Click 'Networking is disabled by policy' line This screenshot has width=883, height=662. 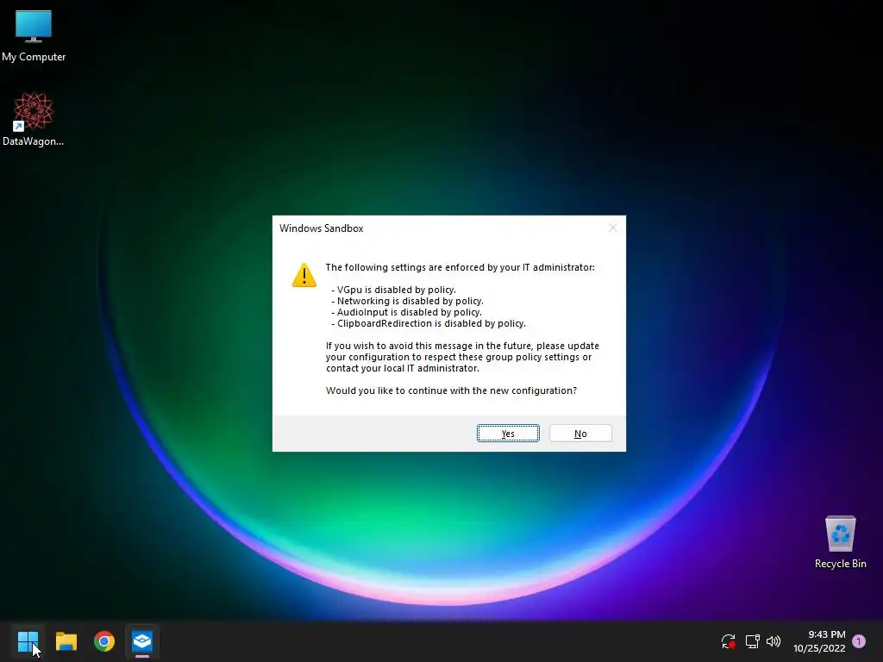coord(407,301)
